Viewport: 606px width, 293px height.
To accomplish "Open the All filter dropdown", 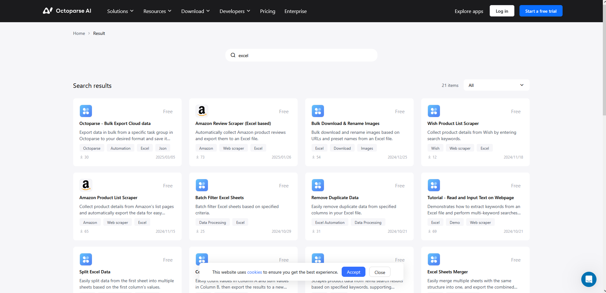I will coord(496,85).
